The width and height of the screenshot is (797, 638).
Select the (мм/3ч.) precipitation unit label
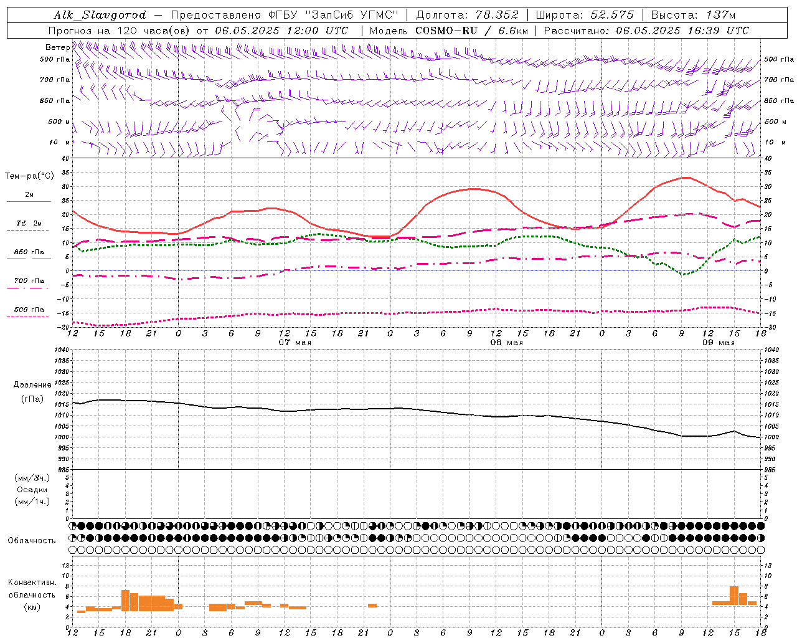pyautogui.click(x=32, y=478)
